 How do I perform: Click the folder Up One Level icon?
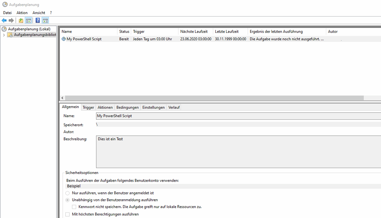(21, 21)
